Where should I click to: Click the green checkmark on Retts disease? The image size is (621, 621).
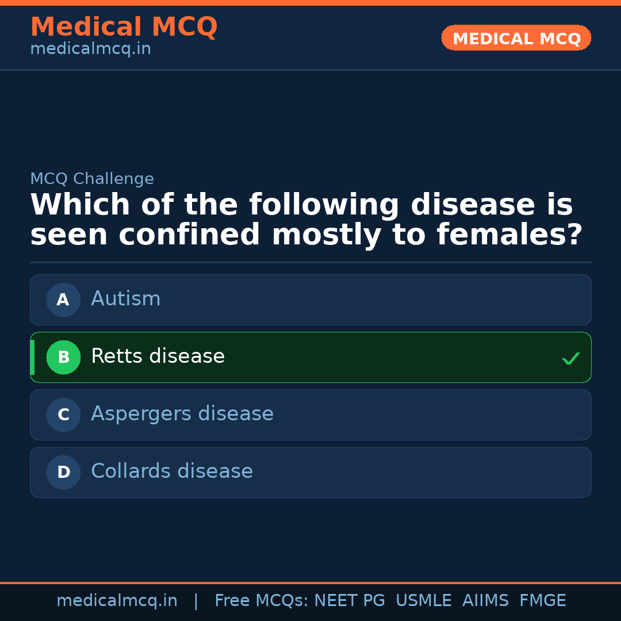pos(570,358)
